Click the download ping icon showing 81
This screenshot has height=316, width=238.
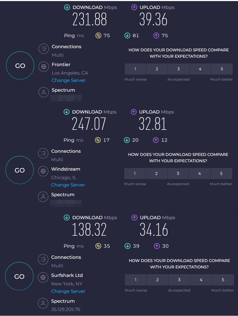[127, 36]
